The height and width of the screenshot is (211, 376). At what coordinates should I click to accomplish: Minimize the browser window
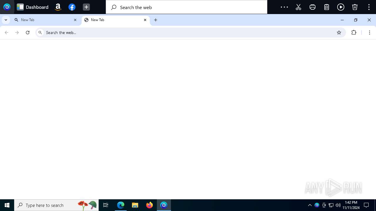[342, 20]
